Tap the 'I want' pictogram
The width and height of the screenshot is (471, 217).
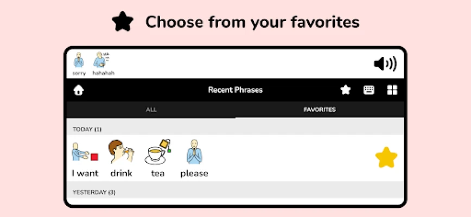85,159
